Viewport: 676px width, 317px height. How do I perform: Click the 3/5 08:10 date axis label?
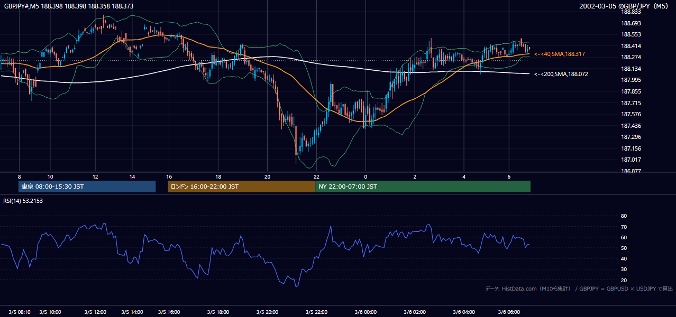(20, 312)
